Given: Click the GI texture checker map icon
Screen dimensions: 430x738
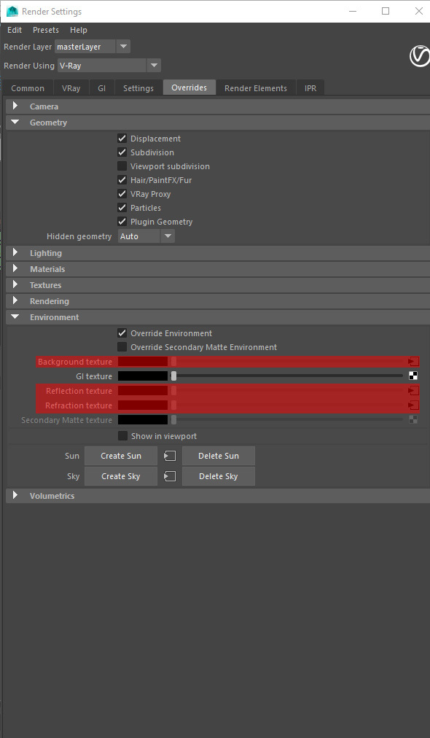Looking at the screenshot, I should (x=413, y=376).
